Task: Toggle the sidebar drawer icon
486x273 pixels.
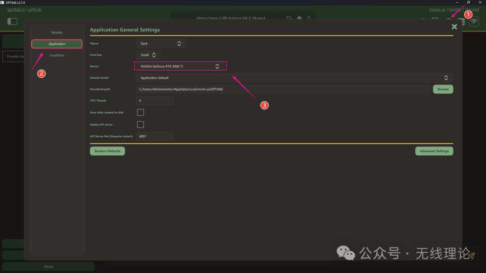Action: coord(13,22)
